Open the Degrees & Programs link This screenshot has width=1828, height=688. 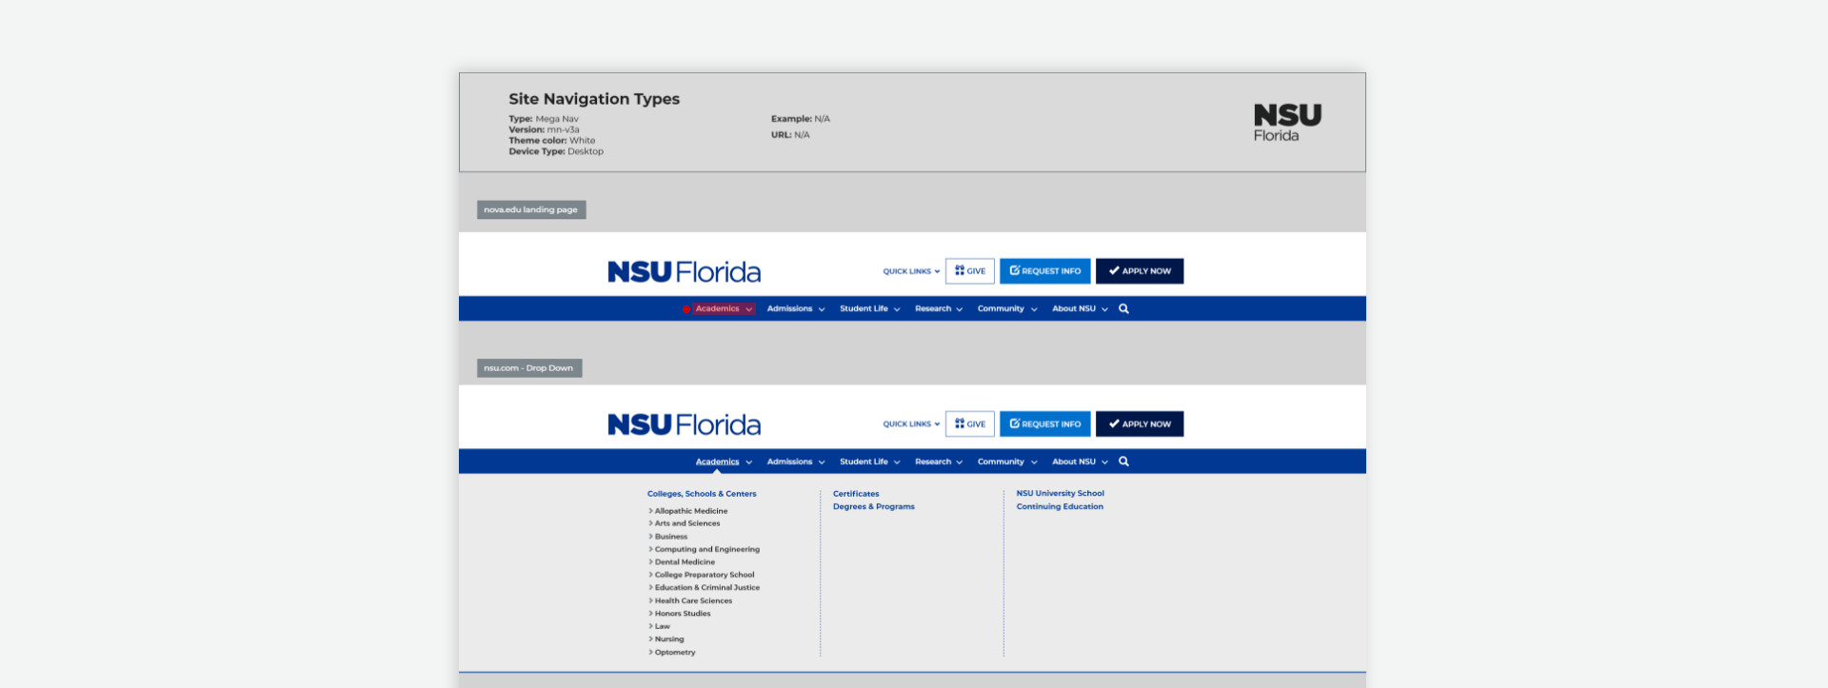[873, 506]
